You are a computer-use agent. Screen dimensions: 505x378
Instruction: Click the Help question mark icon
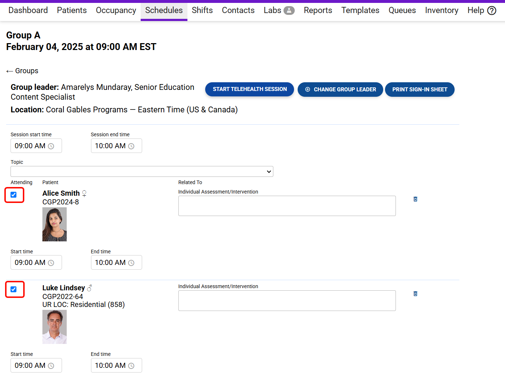tap(492, 11)
